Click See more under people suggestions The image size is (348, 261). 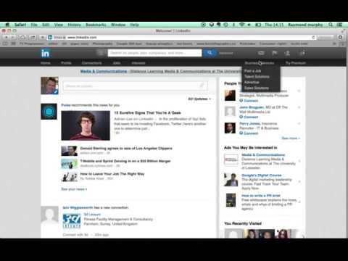point(291,138)
